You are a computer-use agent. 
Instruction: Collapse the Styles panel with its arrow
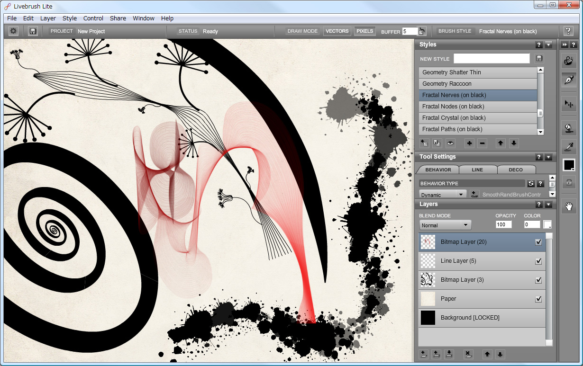pyautogui.click(x=549, y=44)
